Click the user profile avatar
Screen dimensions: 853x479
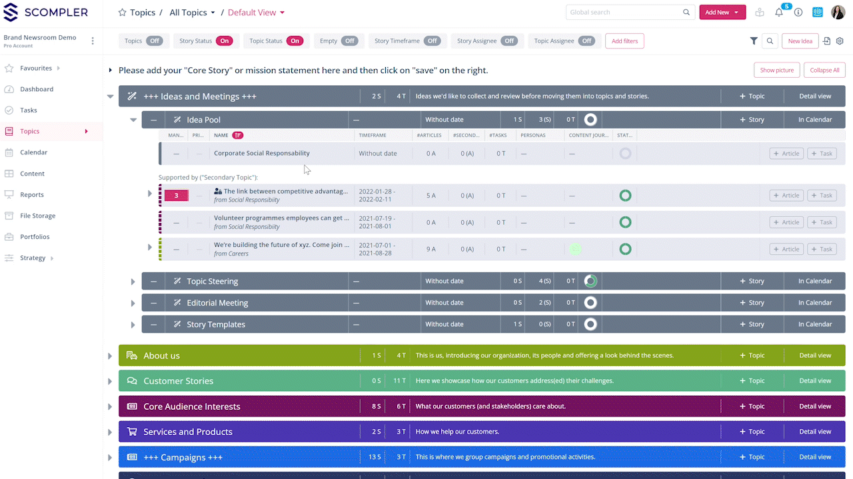837,12
